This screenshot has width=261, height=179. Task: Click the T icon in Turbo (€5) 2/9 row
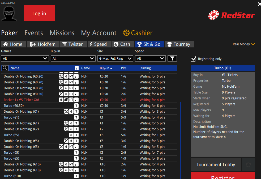click(x=76, y=153)
